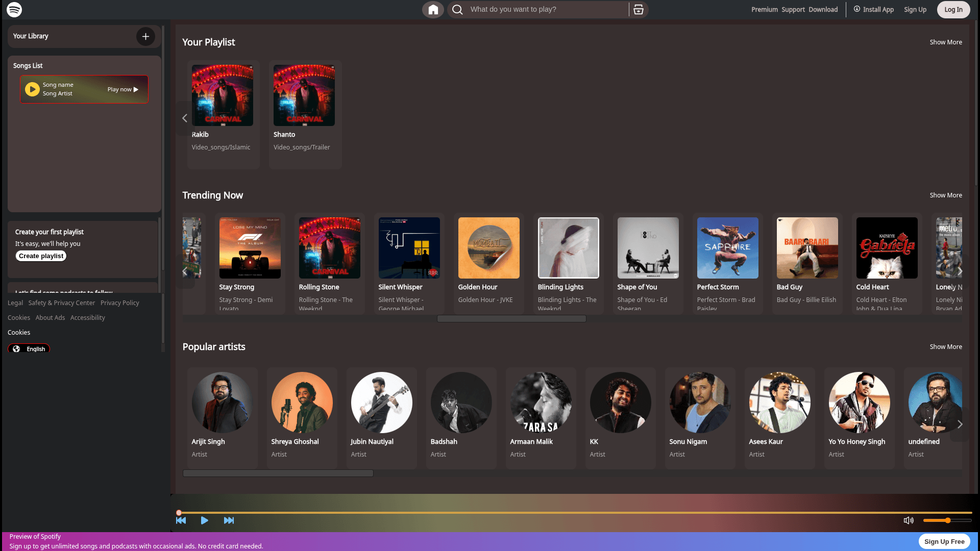The height and width of the screenshot is (551, 980).
Task: Open the Shanto playlist cover
Action: point(304,95)
